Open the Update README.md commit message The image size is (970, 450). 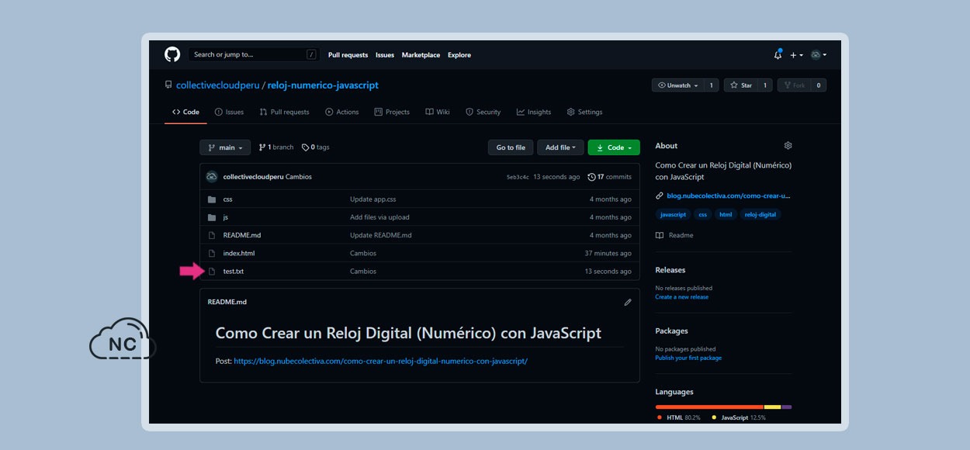(x=381, y=235)
